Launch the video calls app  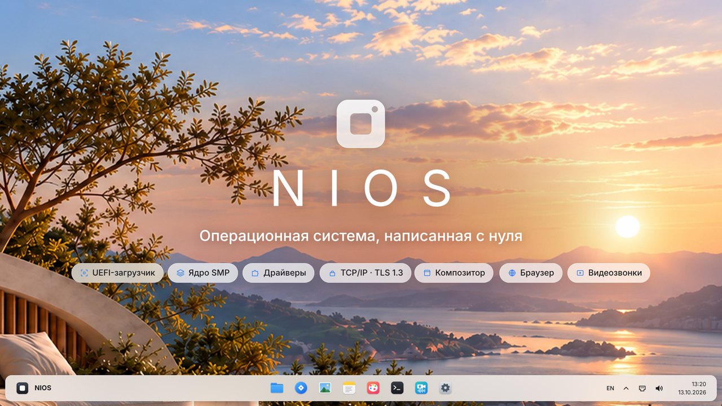click(x=421, y=388)
